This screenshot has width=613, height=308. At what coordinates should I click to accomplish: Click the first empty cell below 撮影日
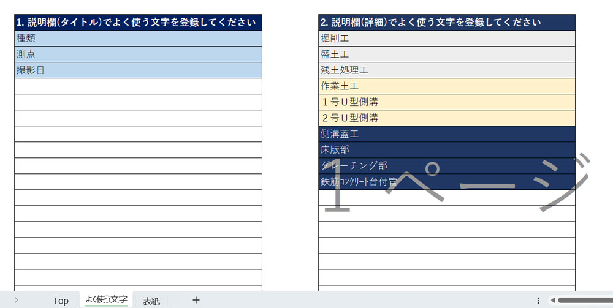click(x=138, y=86)
